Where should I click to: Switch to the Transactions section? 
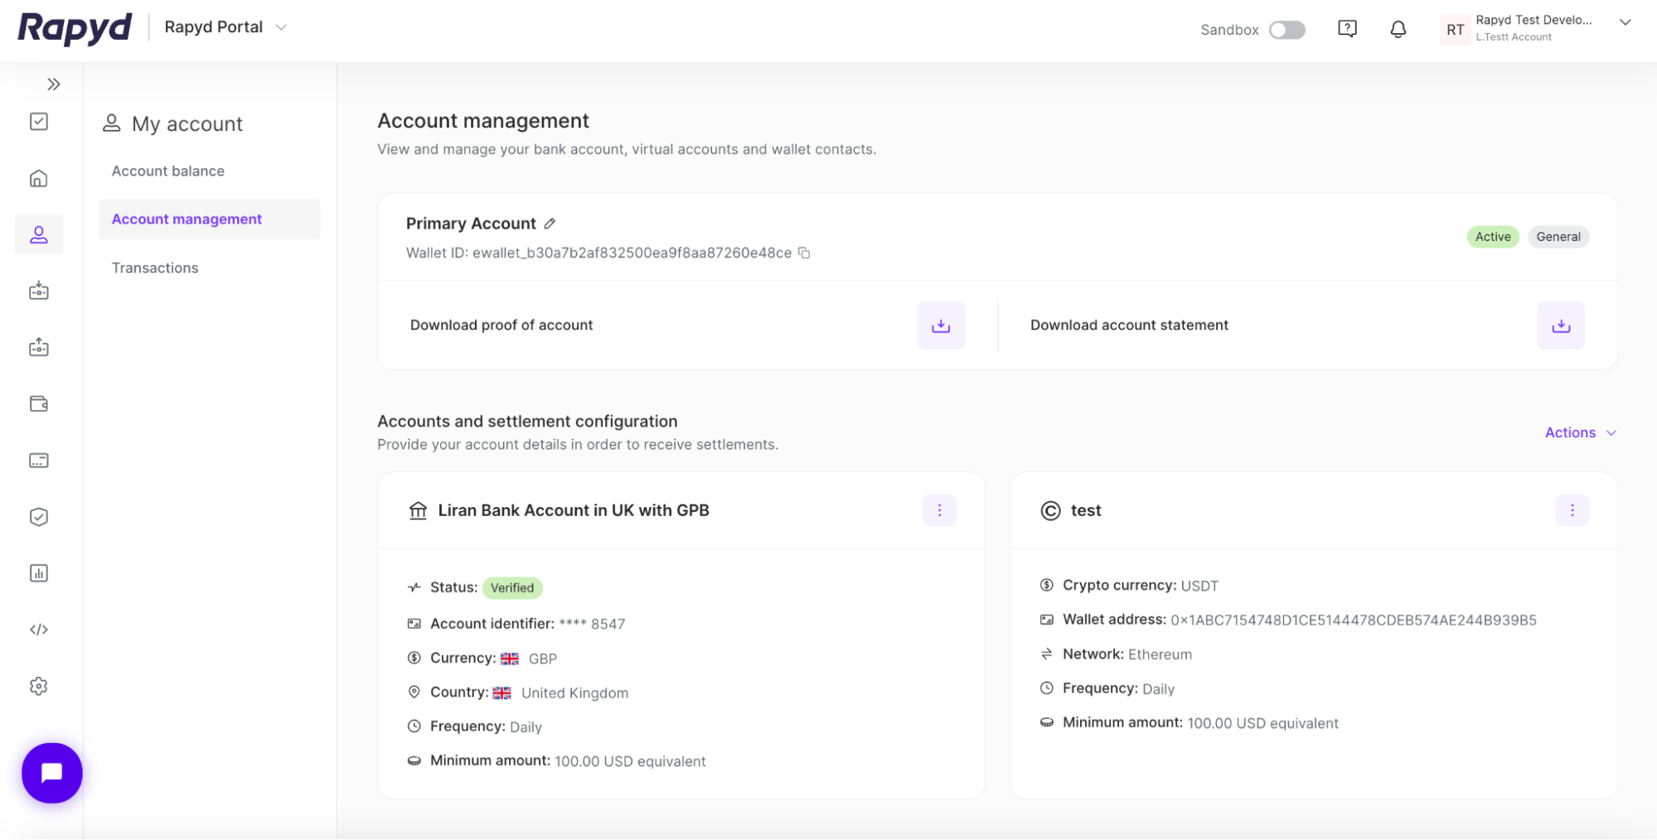coord(154,267)
